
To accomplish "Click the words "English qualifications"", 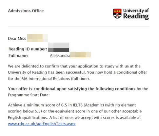I will point(28,118).
